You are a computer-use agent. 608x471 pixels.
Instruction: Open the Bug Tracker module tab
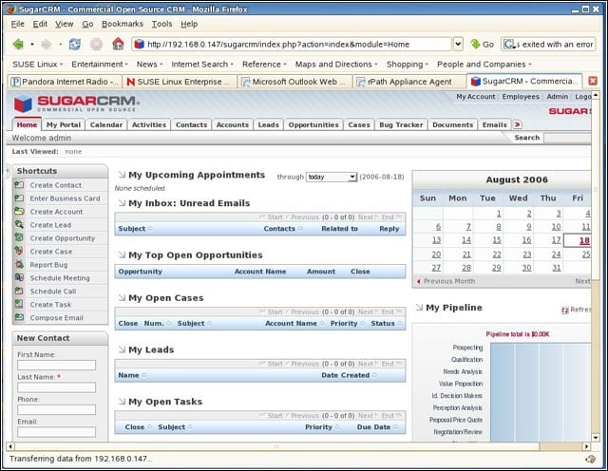[401, 124]
